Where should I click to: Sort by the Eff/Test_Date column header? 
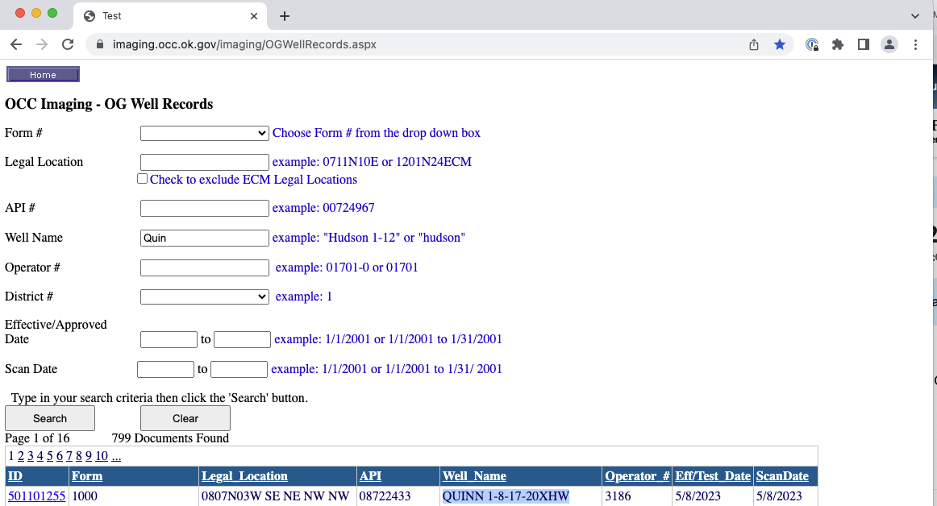pyautogui.click(x=713, y=476)
